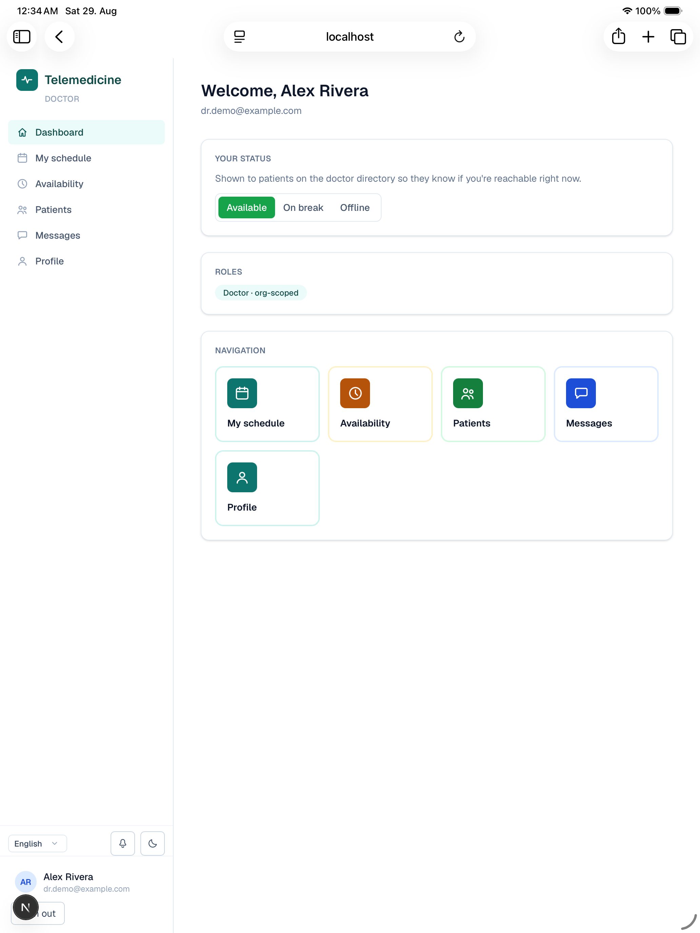
Task: Click the Telemedicine brand title
Action: point(83,80)
